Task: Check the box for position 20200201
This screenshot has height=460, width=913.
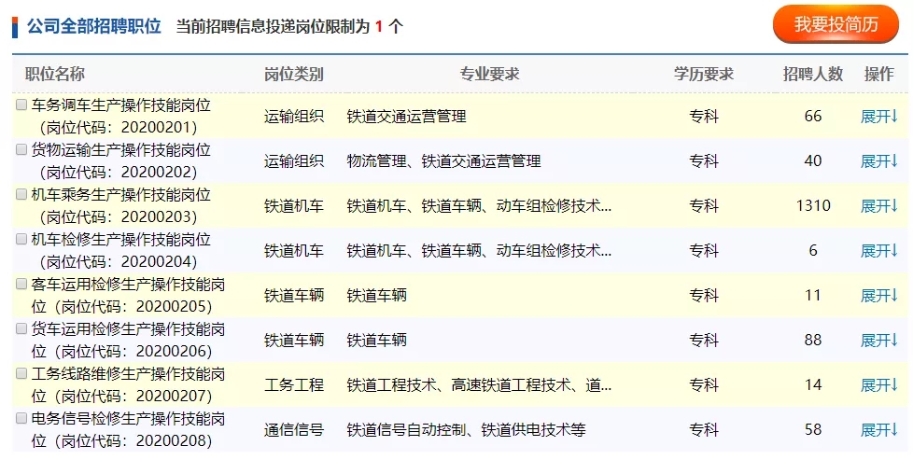Action: [21, 105]
